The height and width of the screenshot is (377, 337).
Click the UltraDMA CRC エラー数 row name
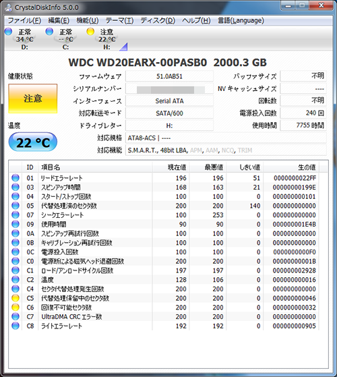71,317
